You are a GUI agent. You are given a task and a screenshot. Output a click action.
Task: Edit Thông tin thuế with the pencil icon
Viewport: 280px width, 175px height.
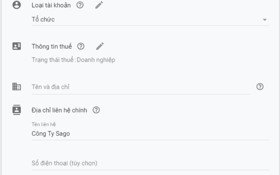(100, 46)
